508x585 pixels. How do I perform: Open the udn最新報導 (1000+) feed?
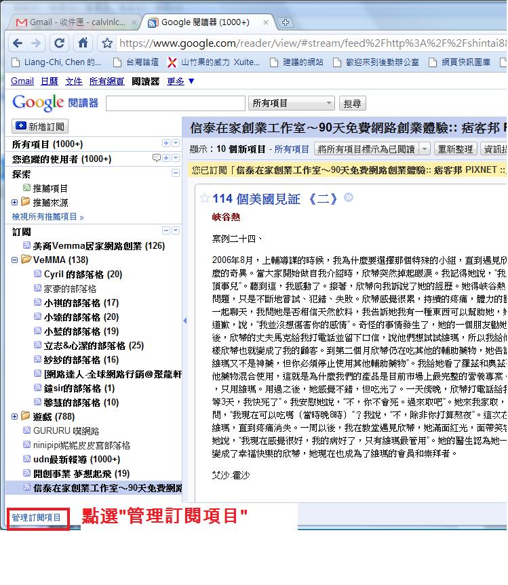[77, 460]
